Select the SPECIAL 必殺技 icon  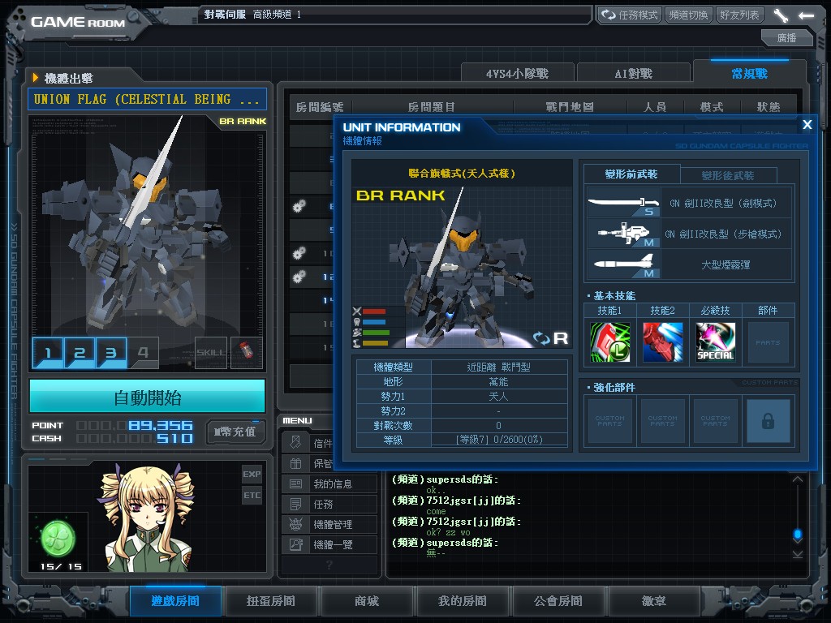tap(716, 342)
